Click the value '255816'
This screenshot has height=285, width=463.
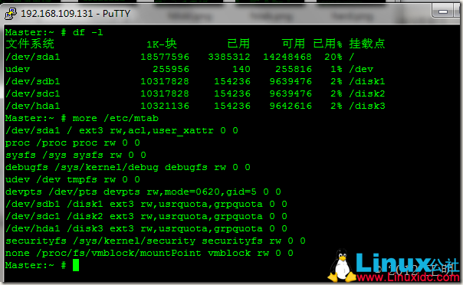click(294, 69)
